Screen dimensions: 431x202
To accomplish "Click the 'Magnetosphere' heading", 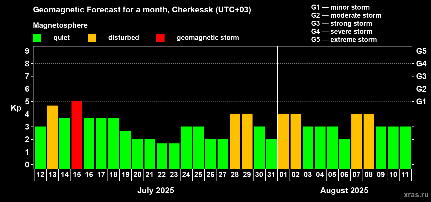I will pos(60,25).
